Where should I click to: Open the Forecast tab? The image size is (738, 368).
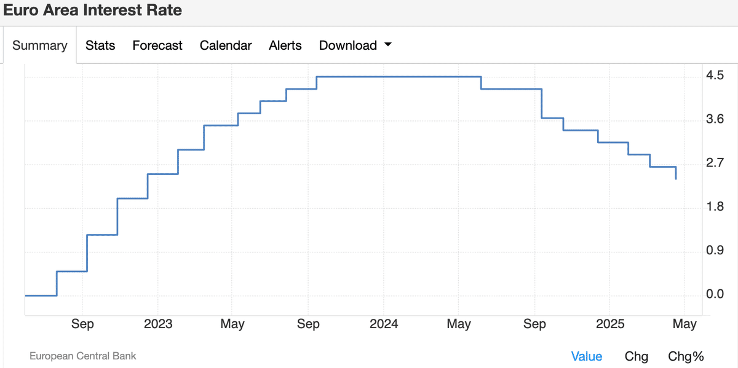tap(157, 45)
